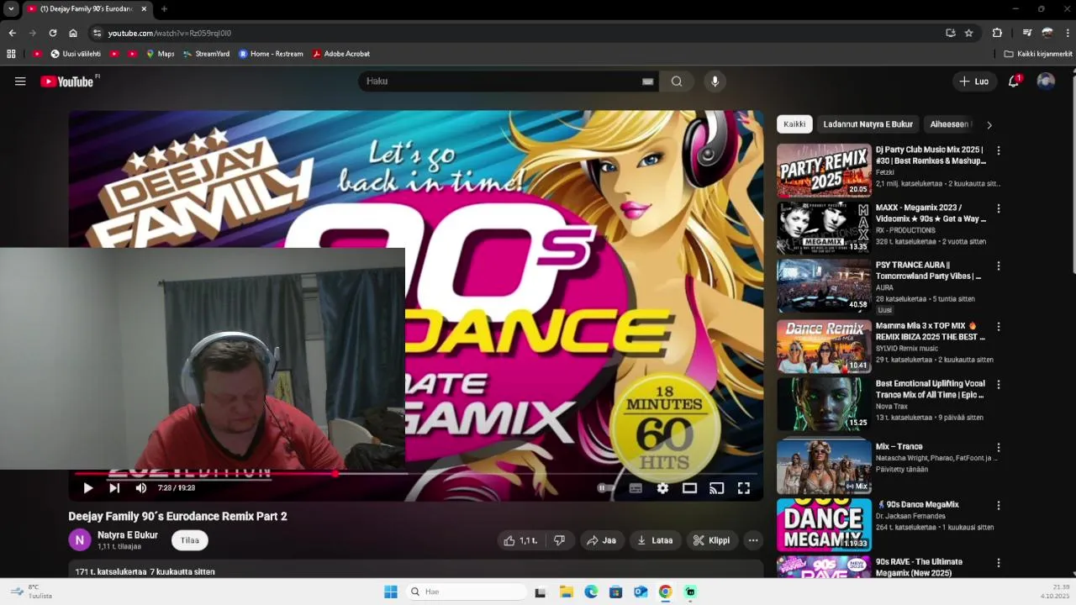Download the video with Lataa

(655, 540)
